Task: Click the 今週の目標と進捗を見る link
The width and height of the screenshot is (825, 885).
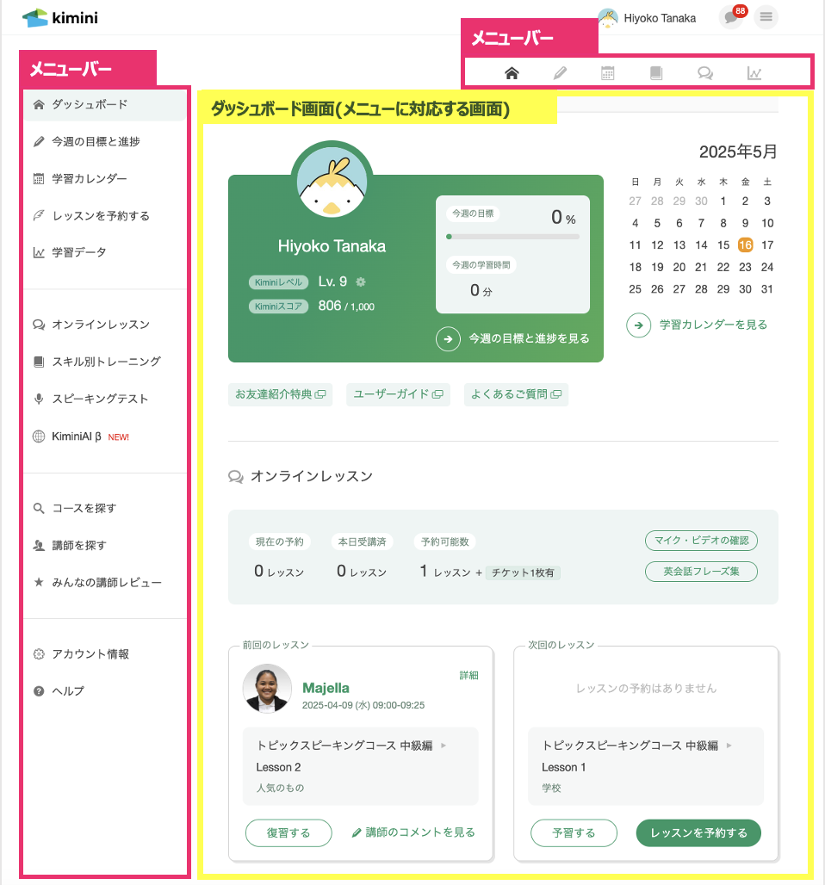Action: click(x=529, y=338)
